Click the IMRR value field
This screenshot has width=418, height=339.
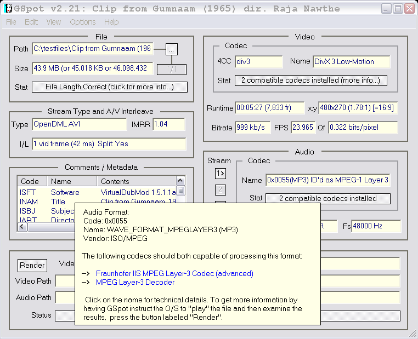pyautogui.click(x=169, y=124)
